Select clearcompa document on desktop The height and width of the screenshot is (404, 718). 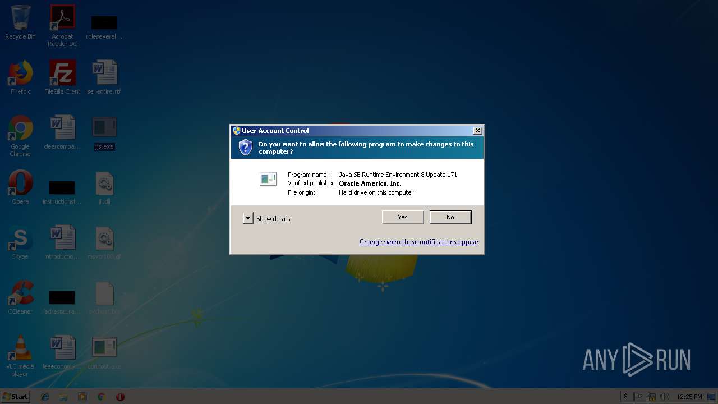[x=62, y=132]
